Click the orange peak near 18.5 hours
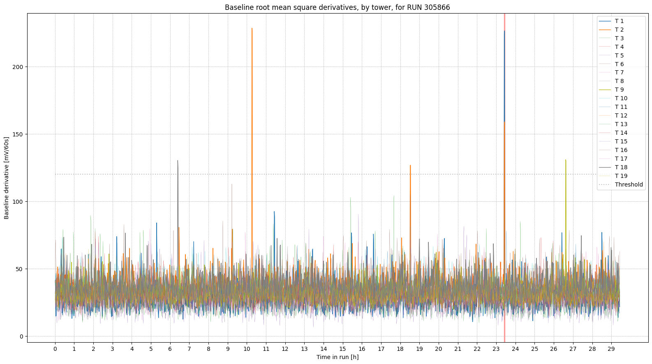Image resolution: width=652 pixels, height=364 pixels. (x=410, y=166)
